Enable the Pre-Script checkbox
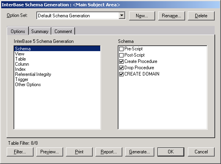This screenshot has width=221, height=164. (121, 49)
